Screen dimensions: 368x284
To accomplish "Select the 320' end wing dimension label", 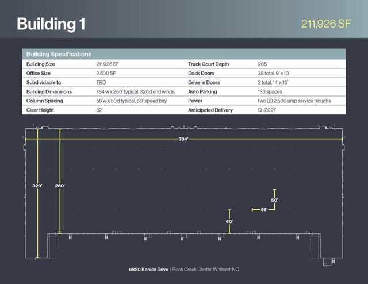I will (37, 186).
